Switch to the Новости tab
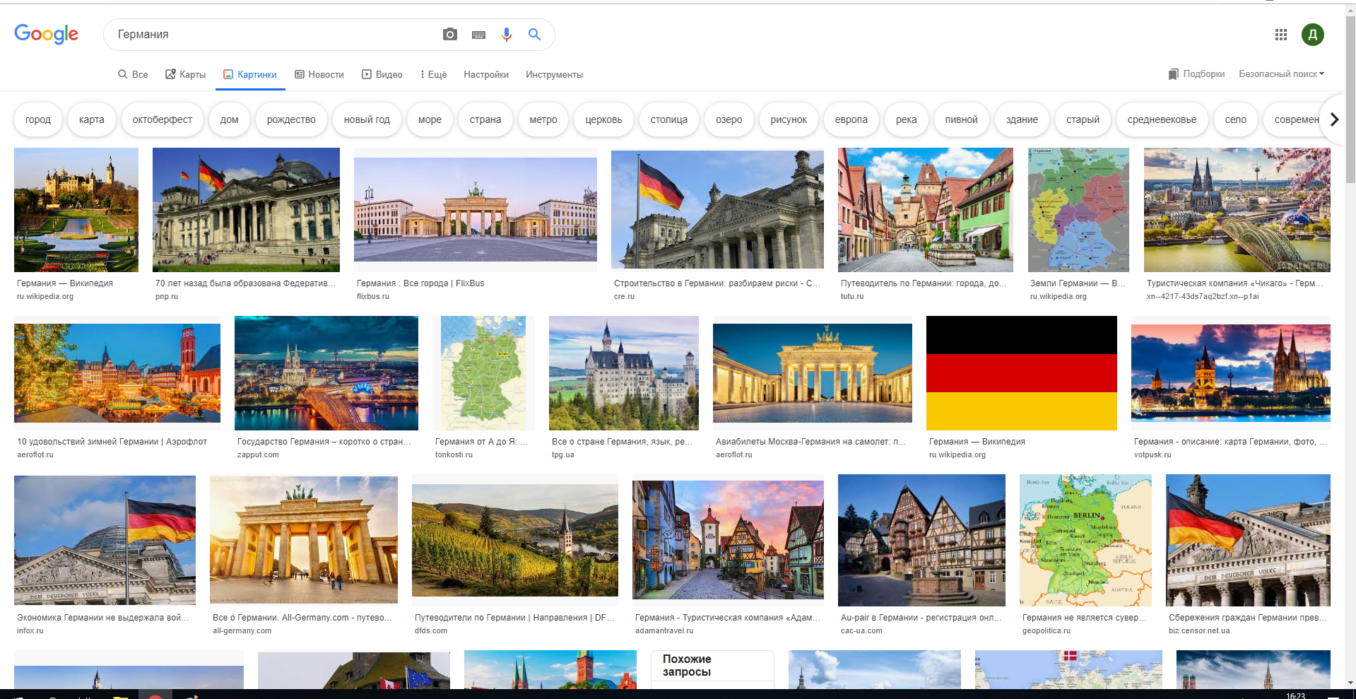Viewport: 1356px width, 699px height. tap(319, 74)
